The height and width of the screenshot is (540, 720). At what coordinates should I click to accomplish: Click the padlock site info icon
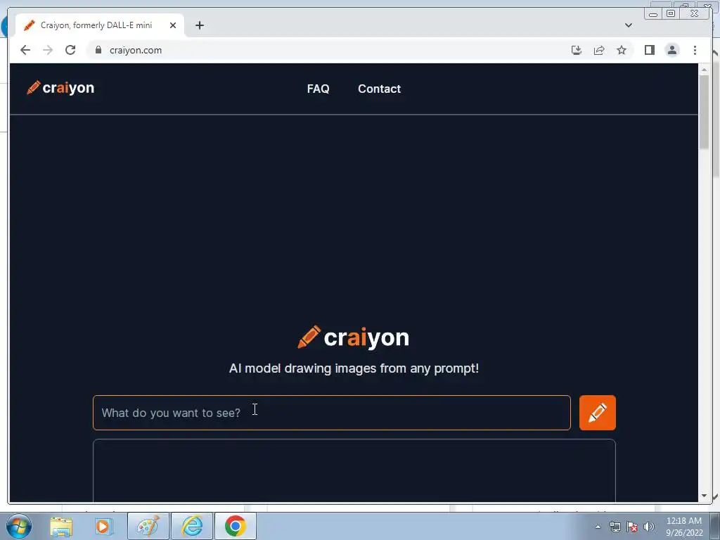click(x=98, y=50)
